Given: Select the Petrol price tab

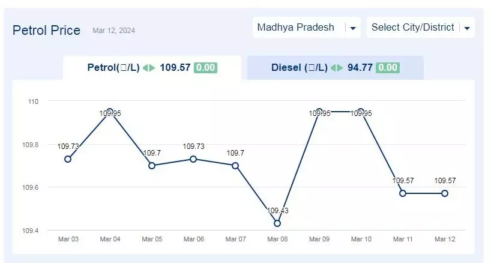Looking at the screenshot, I should point(152,68).
